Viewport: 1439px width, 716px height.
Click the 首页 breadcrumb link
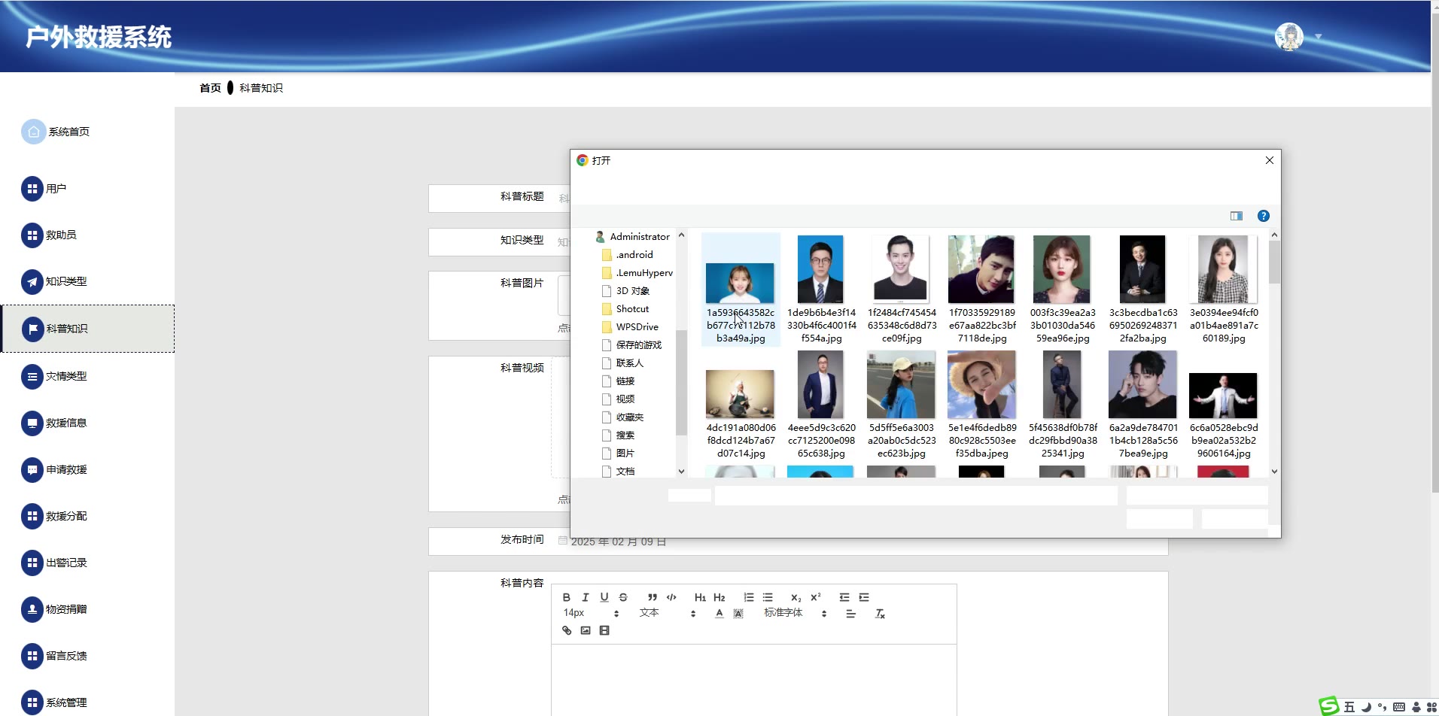click(x=210, y=88)
